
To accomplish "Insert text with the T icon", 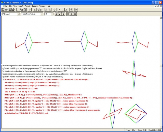I will 38,9.
